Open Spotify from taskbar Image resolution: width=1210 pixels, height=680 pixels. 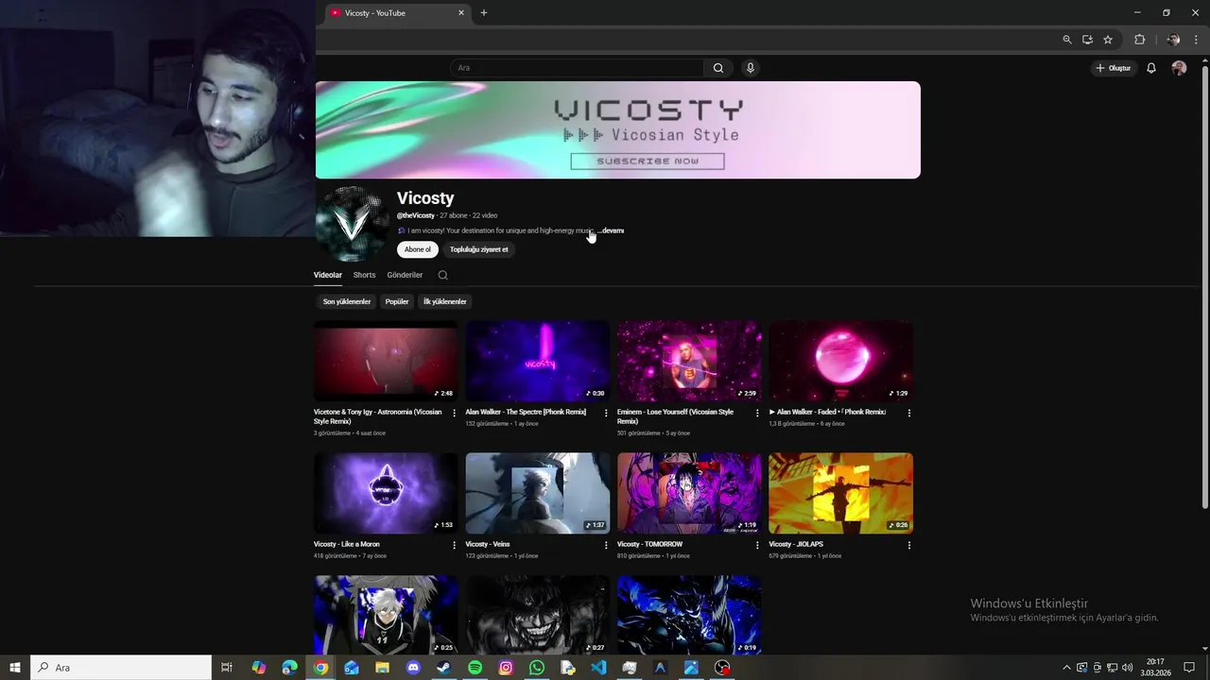click(475, 668)
